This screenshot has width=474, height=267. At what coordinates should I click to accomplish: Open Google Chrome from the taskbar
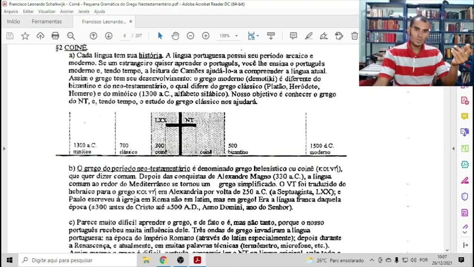pos(163,260)
